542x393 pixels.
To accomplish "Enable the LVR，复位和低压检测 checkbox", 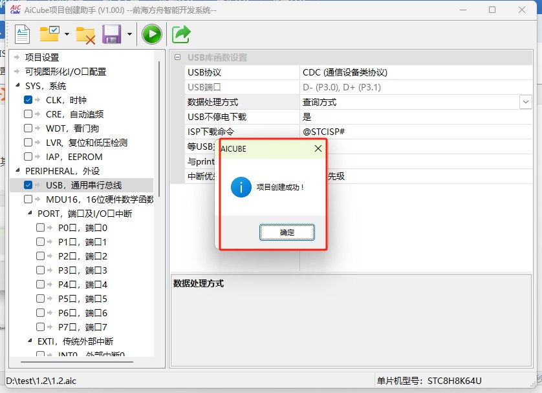I will point(28,143).
